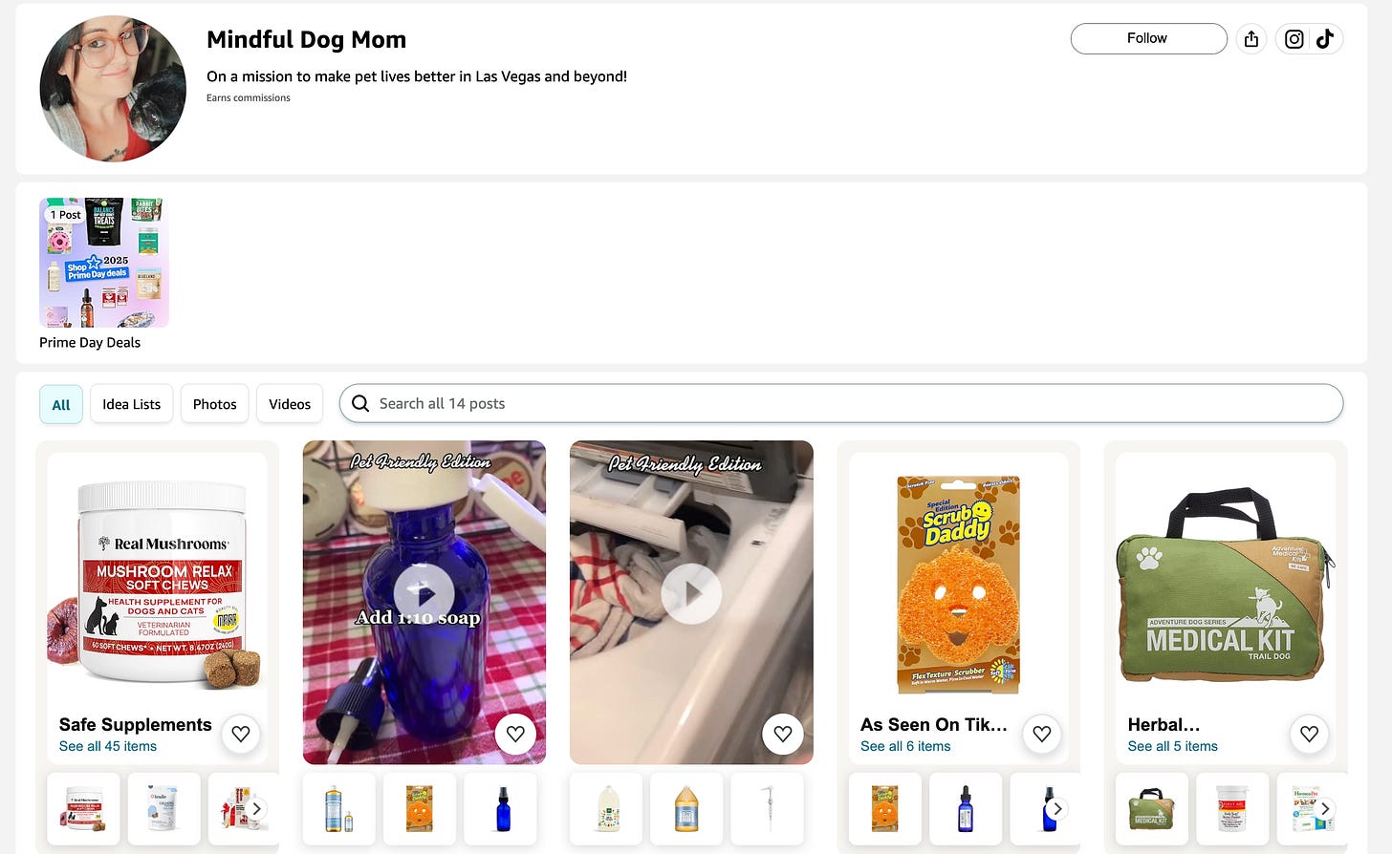Switch to the Videos tab
Screen dimensions: 1392x854
290,404
